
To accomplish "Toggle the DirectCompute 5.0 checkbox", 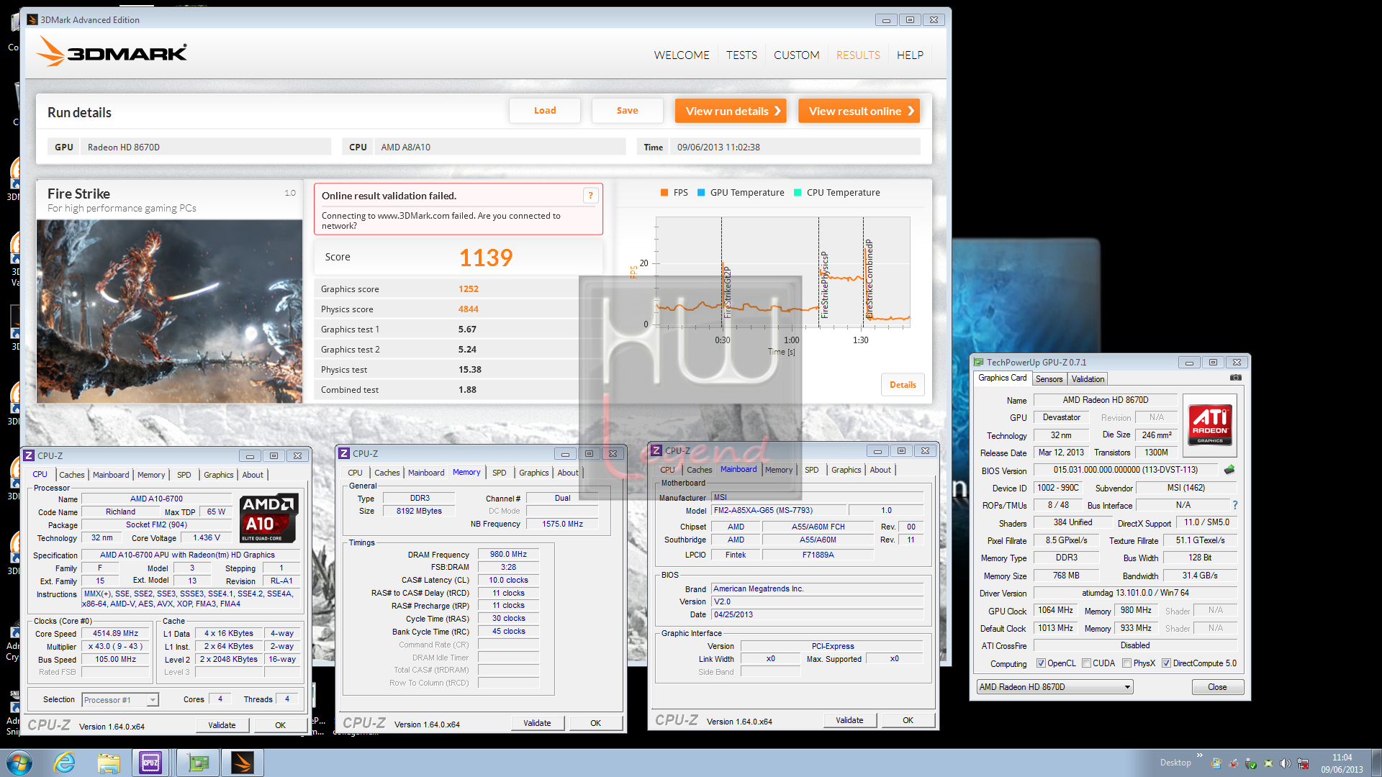I will (x=1166, y=663).
